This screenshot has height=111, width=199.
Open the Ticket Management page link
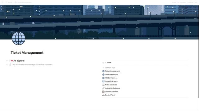(x=112, y=71)
